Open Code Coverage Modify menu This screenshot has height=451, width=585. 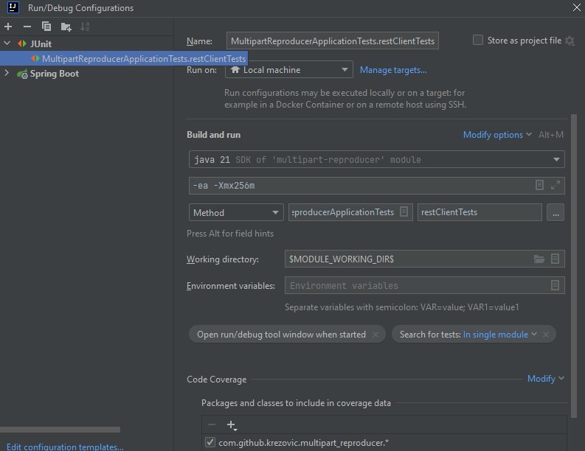(x=545, y=379)
